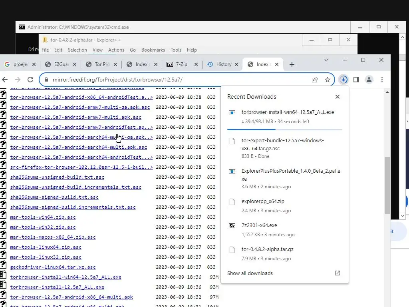Click the lock icon in address bar
The height and width of the screenshot is (307, 409).
click(46, 80)
